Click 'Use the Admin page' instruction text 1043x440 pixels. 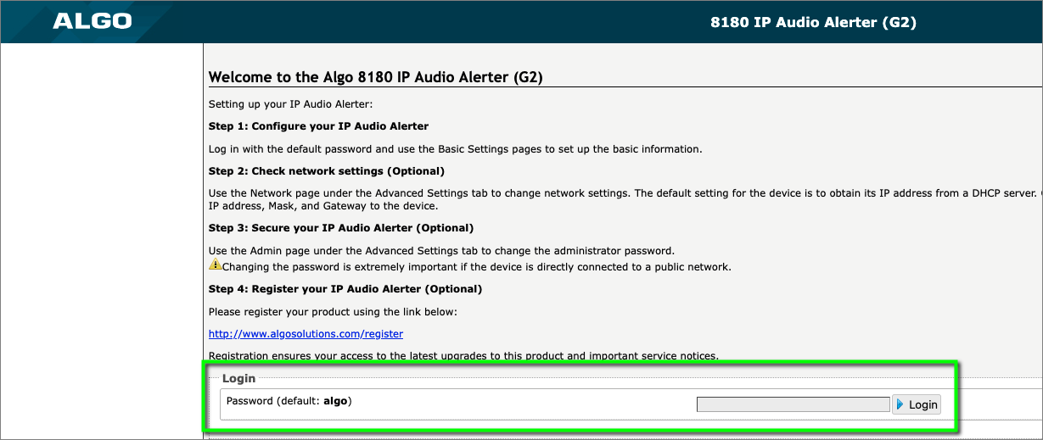[x=441, y=251]
